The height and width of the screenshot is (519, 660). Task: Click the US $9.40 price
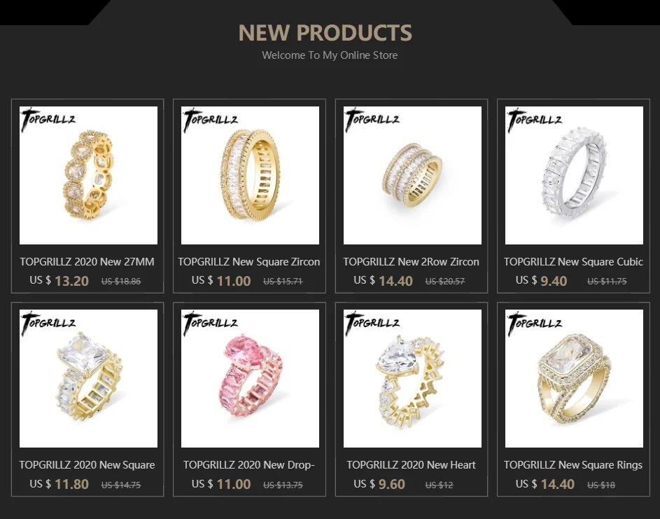click(x=541, y=281)
